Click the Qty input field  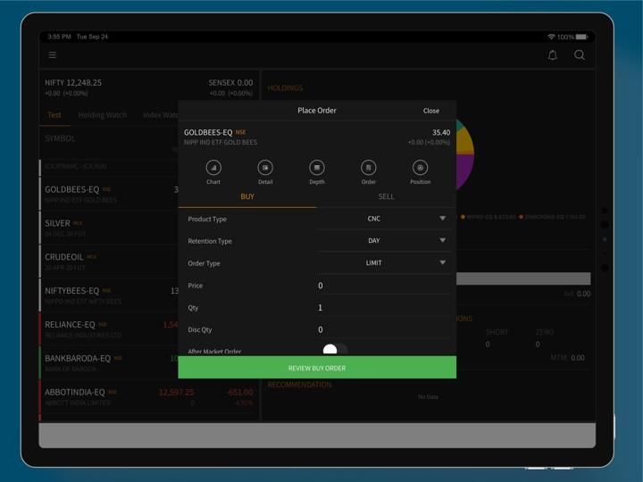(384, 307)
